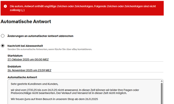This screenshot has width=174, height=104.
Task: Click the line starting 'Preisvorschläge nicht beantworten'
Action: (69, 93)
